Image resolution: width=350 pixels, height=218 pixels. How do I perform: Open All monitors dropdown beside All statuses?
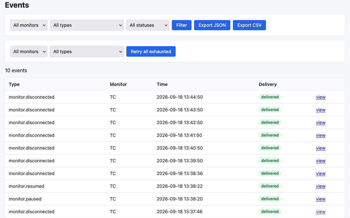point(29,25)
